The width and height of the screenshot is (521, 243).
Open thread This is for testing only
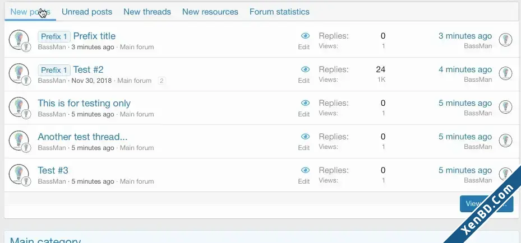pyautogui.click(x=84, y=103)
